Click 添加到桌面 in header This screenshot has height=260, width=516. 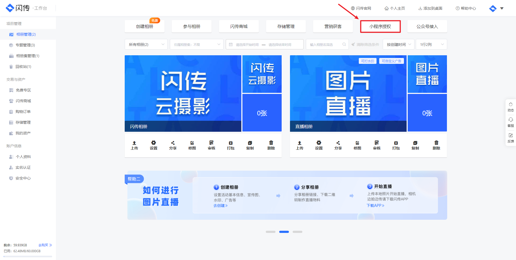click(x=430, y=8)
